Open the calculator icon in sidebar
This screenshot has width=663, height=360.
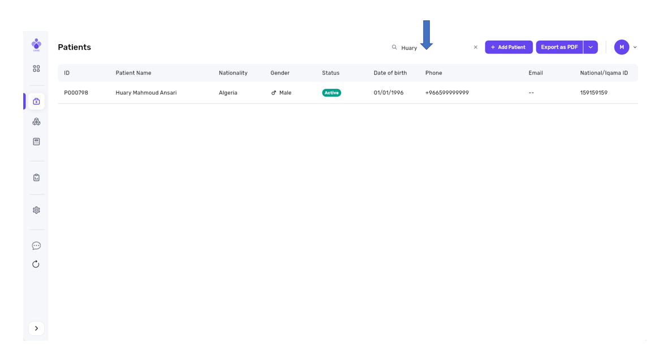tap(36, 142)
